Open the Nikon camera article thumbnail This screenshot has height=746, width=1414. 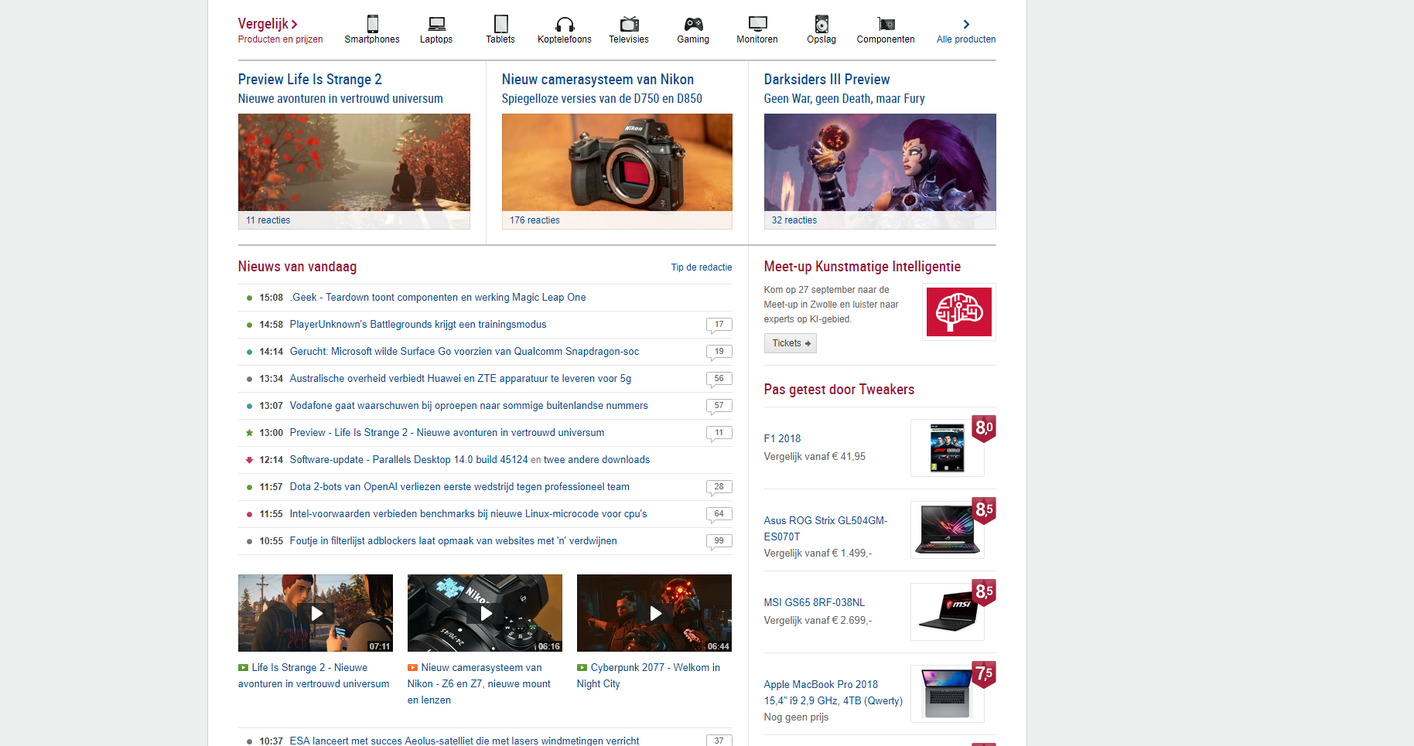click(616, 163)
